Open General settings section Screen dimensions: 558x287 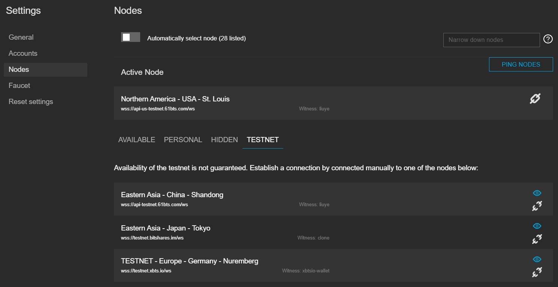point(21,37)
